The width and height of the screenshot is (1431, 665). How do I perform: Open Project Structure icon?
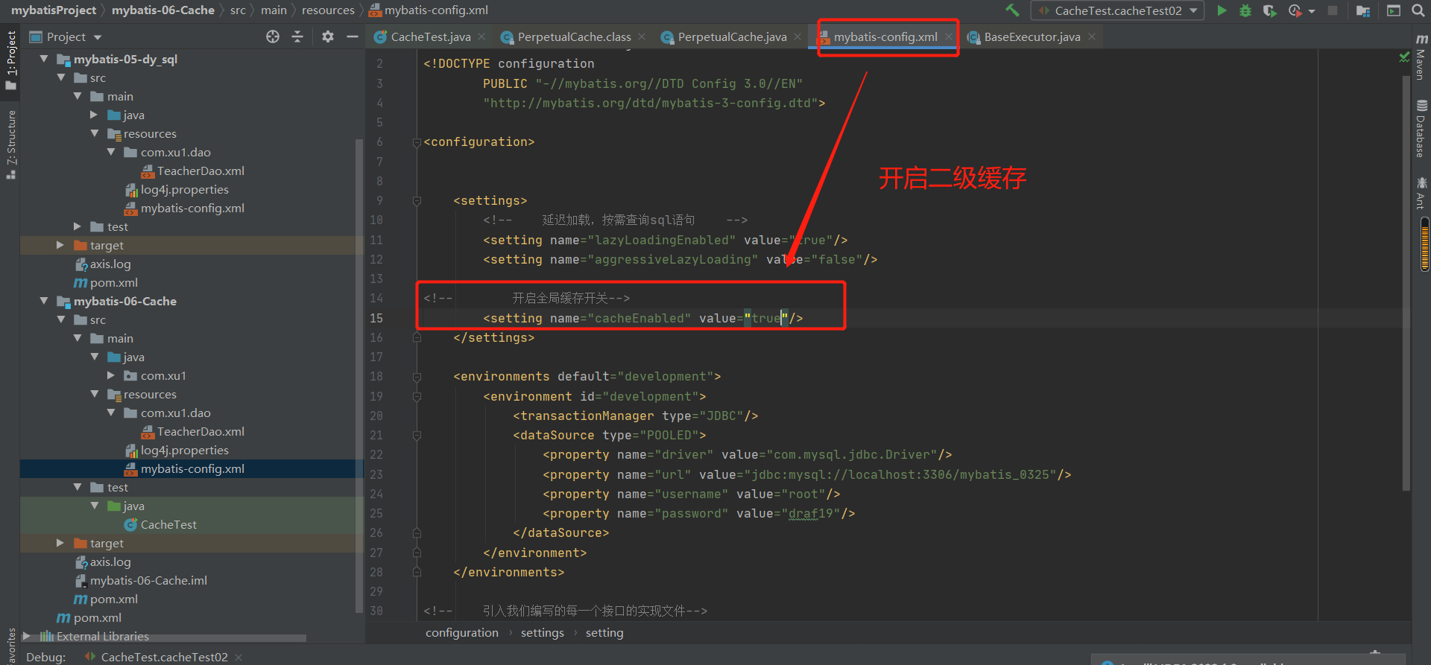pos(1363,10)
